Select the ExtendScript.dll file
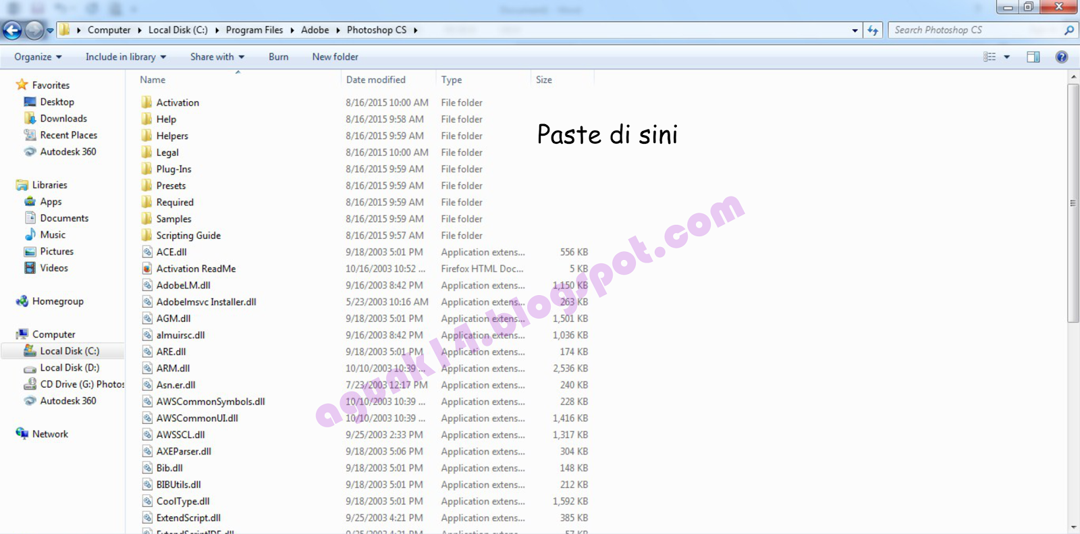The height and width of the screenshot is (534, 1080). [x=188, y=518]
